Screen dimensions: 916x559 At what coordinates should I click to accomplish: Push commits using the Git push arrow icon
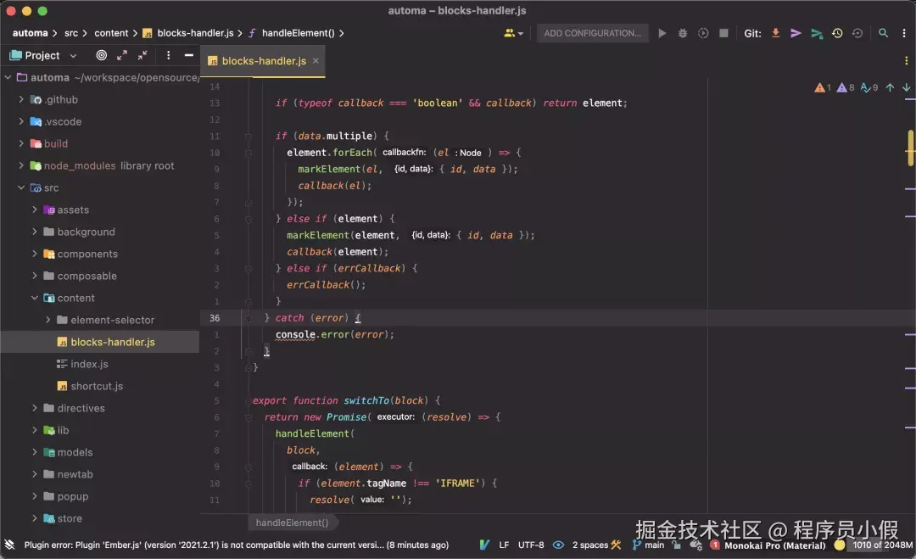(796, 33)
